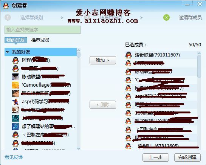Viewport: 206px width, 165px height.
Task: Click the < 删除 button
Action: [x=103, y=105]
